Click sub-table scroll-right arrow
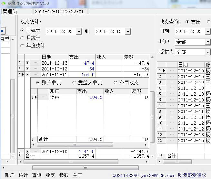Image resolution: width=211 pixels, height=179 pixels. [x=146, y=145]
